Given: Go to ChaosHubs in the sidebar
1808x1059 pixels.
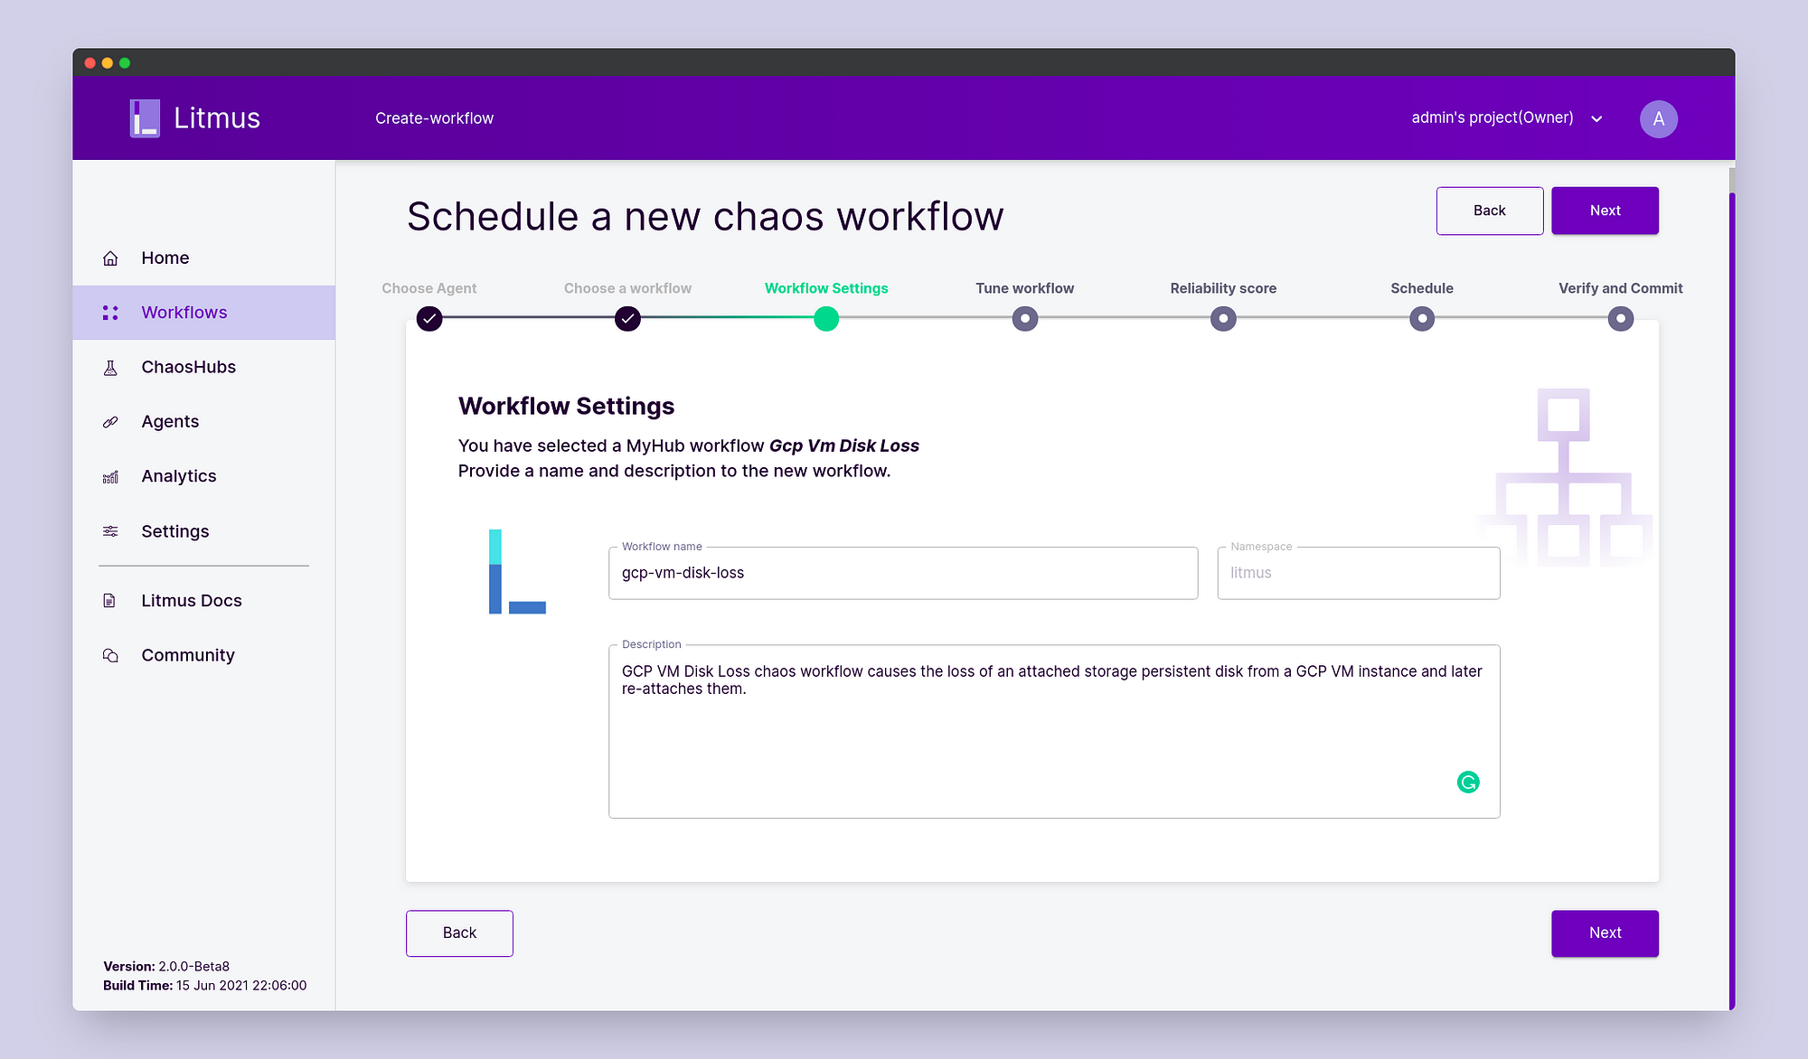Looking at the screenshot, I should click(203, 368).
